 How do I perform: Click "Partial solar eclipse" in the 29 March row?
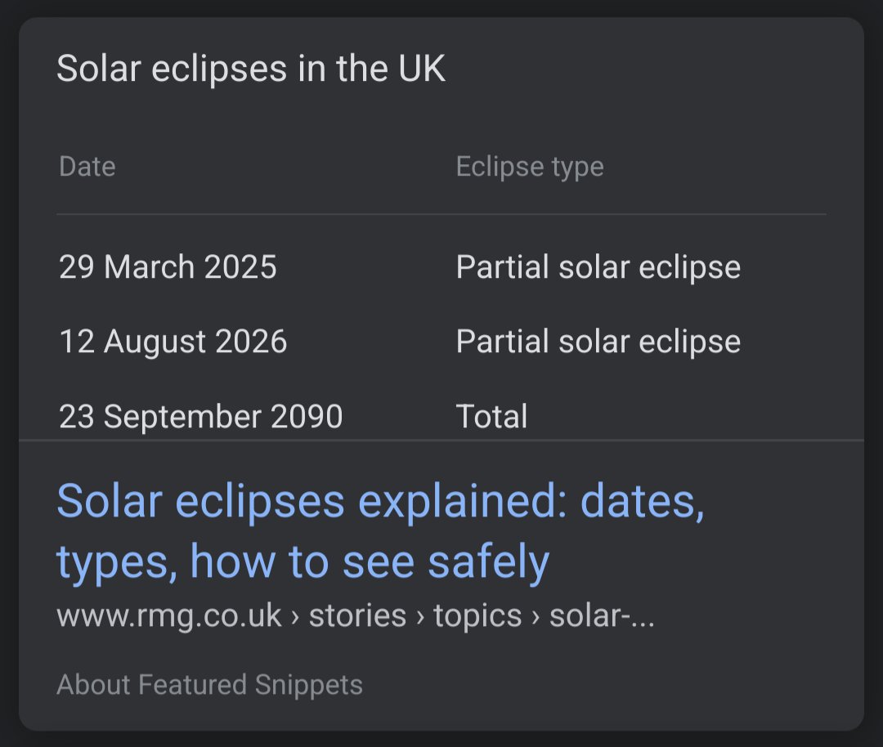598,267
